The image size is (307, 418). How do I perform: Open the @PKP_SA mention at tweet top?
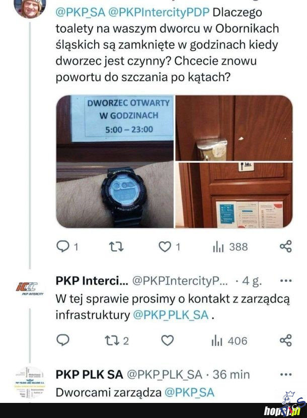pyautogui.click(x=81, y=13)
